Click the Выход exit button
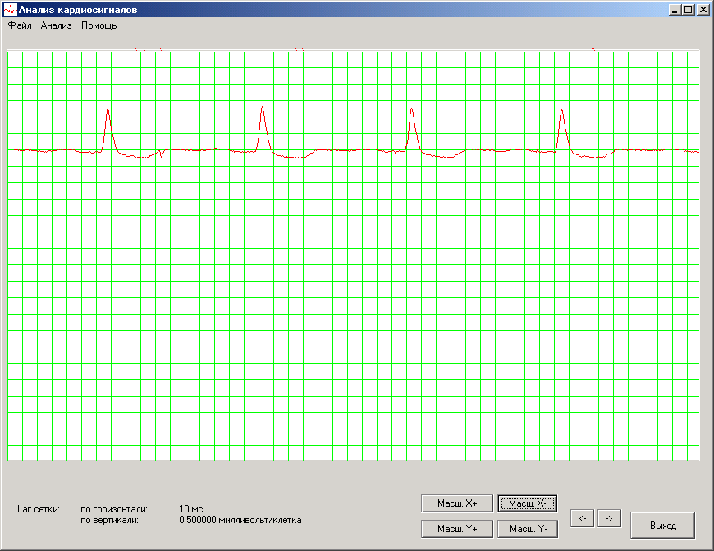Viewport: 714px width, 551px height. point(663,526)
